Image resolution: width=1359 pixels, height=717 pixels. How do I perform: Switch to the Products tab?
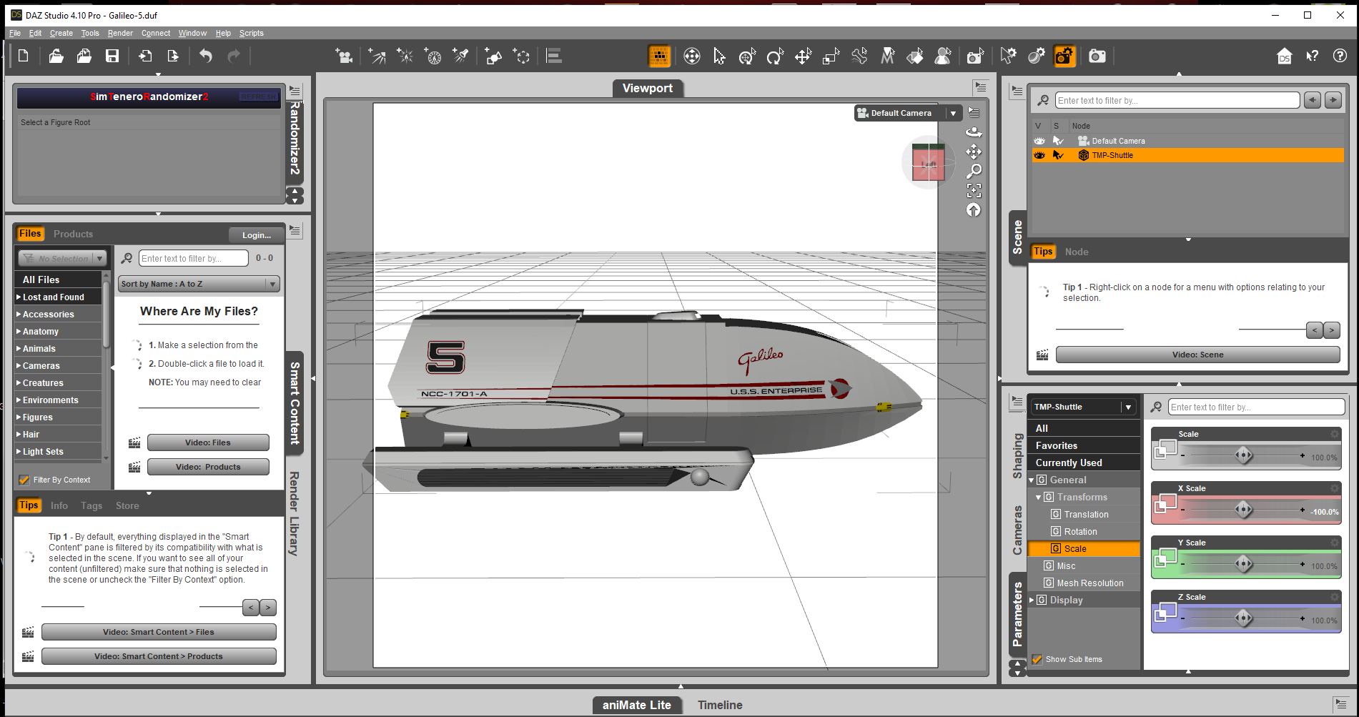click(73, 234)
